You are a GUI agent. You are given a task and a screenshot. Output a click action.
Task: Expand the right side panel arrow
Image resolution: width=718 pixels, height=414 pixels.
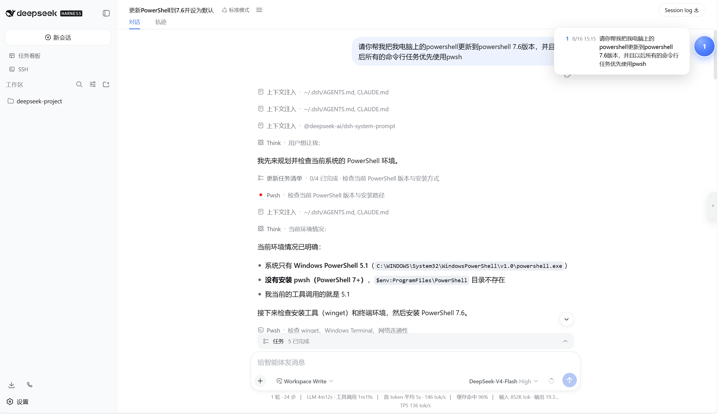(x=713, y=206)
